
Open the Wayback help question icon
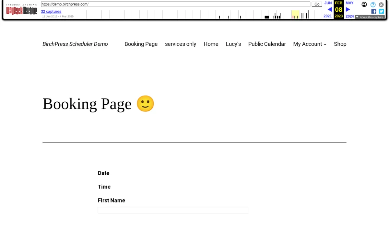tap(373, 5)
